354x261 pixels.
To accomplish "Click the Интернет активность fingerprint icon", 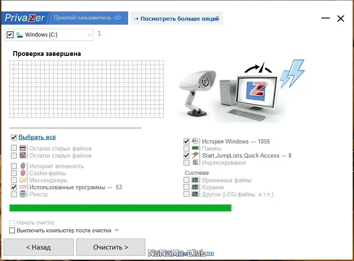I will (x=22, y=166).
